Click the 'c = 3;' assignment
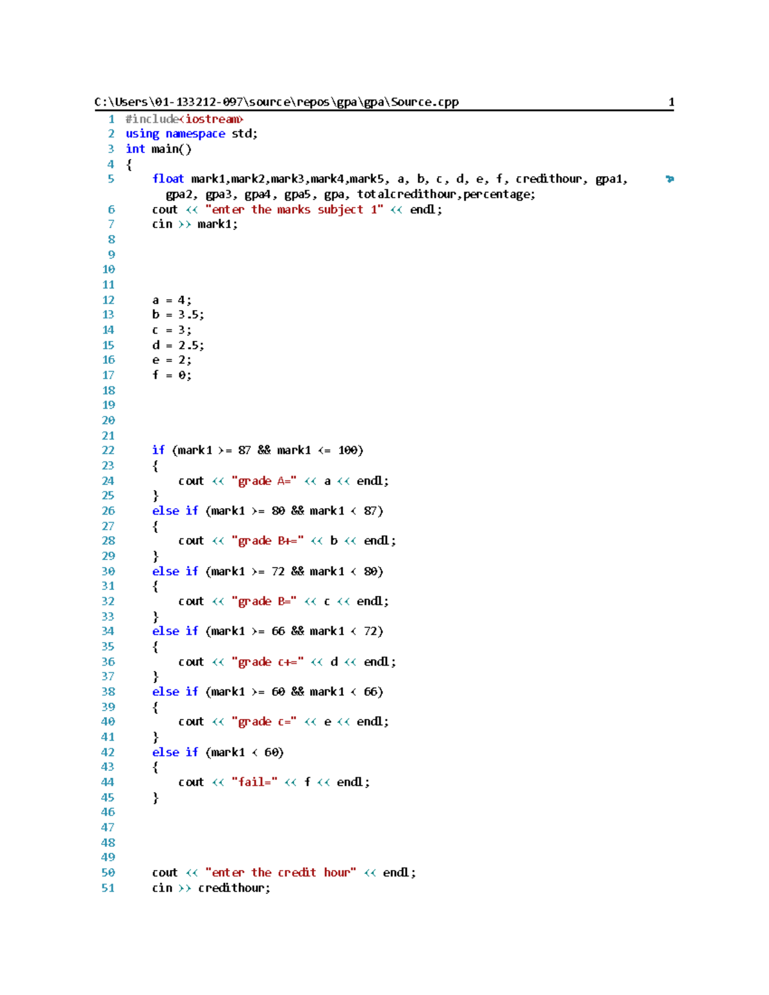 click(172, 330)
